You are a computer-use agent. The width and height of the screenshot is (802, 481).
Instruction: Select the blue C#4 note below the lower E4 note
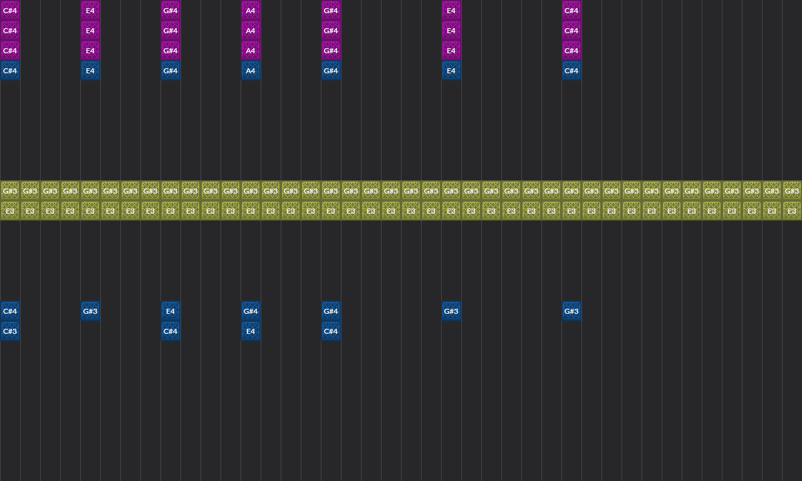point(170,331)
